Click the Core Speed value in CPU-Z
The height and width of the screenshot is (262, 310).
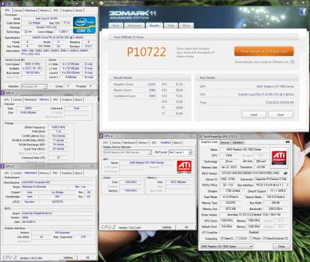[33, 64]
